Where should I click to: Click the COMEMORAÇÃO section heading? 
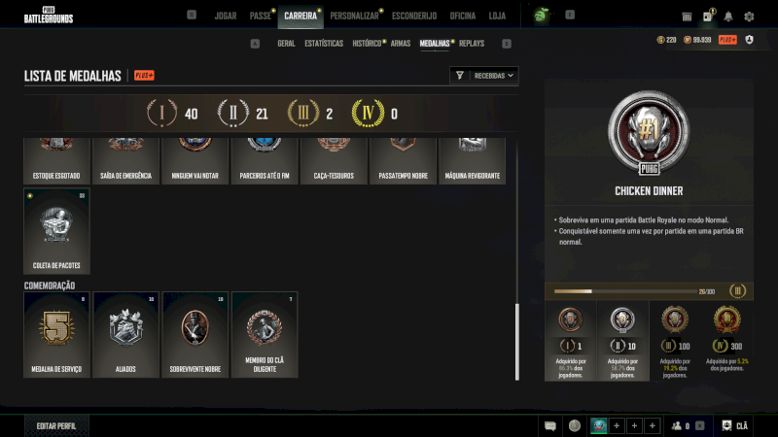[50, 286]
